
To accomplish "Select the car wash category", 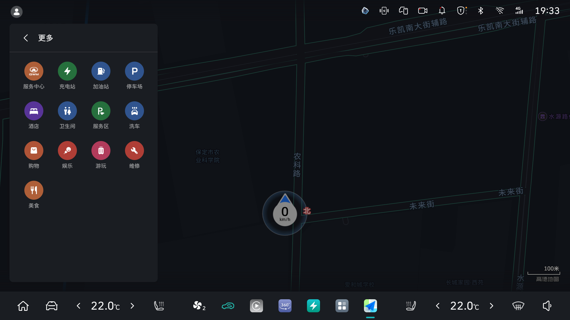I will [134, 111].
